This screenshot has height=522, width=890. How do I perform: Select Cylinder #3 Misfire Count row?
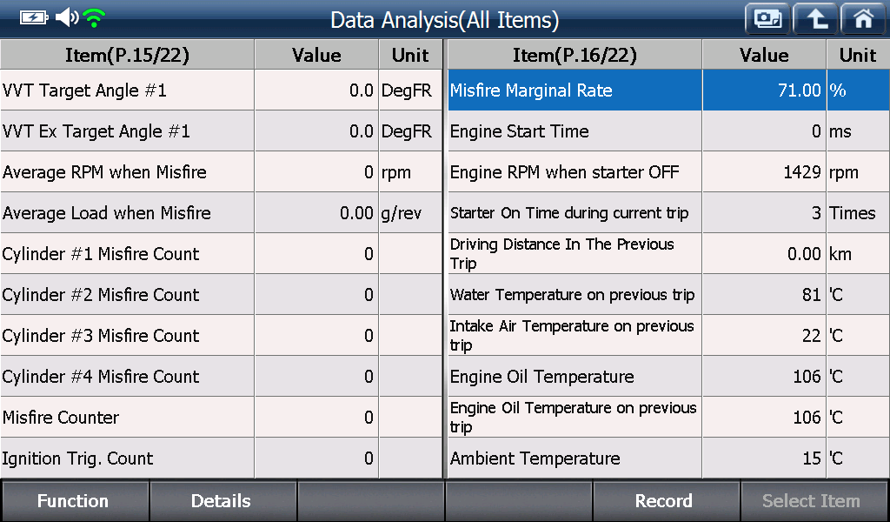click(221, 336)
